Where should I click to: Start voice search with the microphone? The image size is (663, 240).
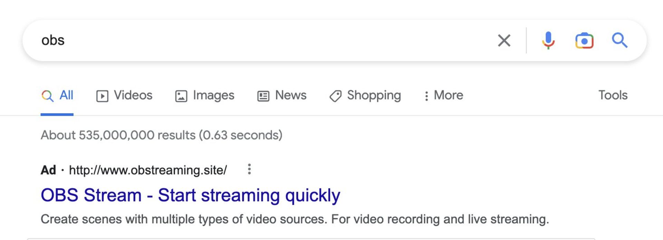pos(548,41)
